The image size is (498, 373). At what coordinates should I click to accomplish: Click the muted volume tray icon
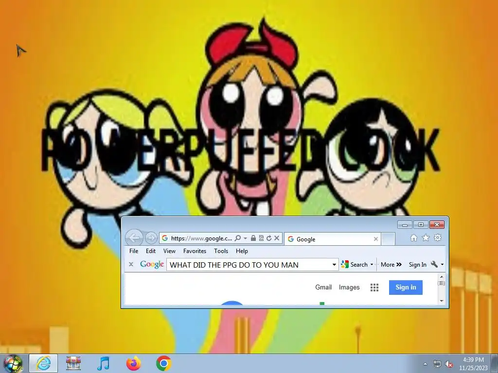[x=449, y=364]
